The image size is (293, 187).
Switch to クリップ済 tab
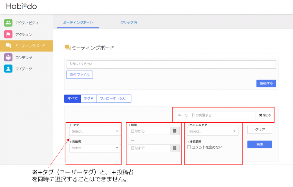(128, 22)
